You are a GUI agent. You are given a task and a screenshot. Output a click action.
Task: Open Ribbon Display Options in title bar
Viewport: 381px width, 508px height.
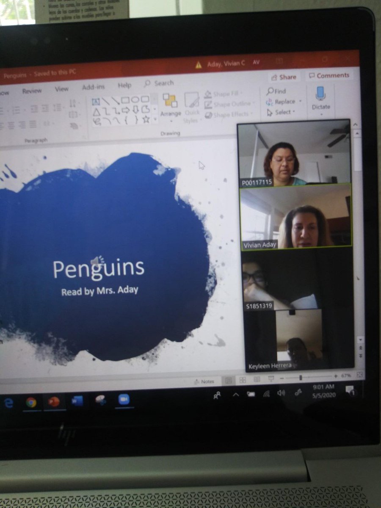[x=279, y=61]
